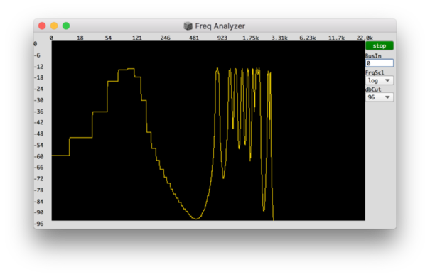Click the dbCut label text
This screenshot has width=430, height=277.
[373, 89]
